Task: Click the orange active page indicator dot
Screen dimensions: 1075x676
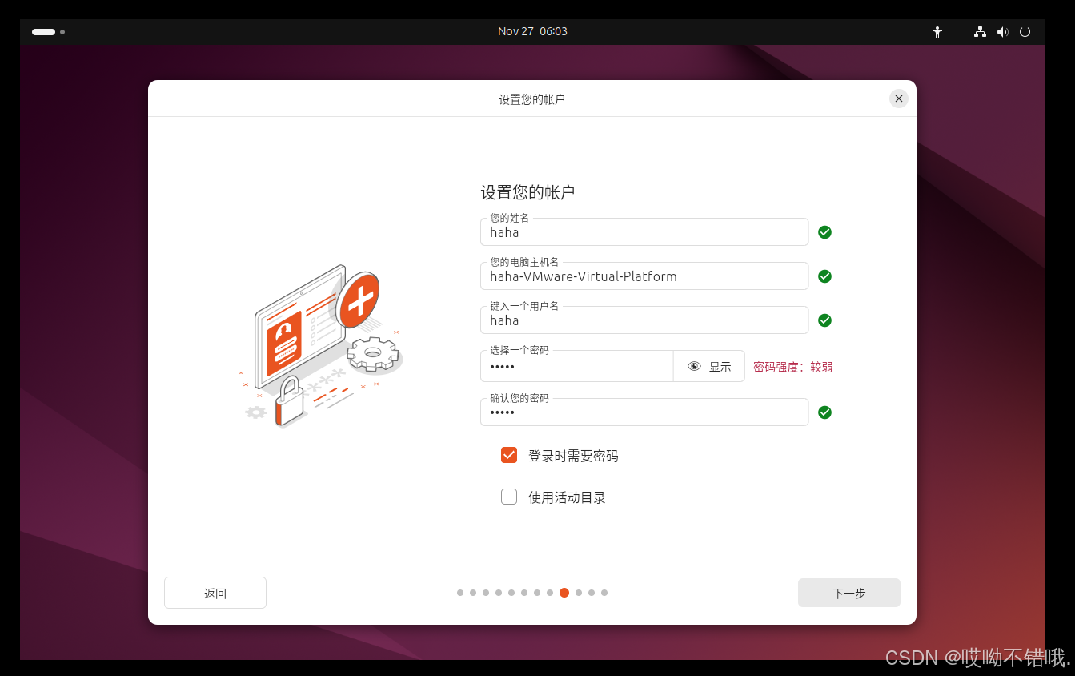Action: click(x=564, y=593)
